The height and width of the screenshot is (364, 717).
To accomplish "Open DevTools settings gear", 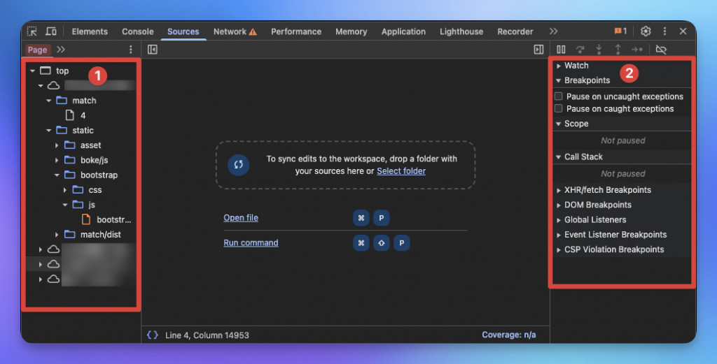I will coord(645,31).
